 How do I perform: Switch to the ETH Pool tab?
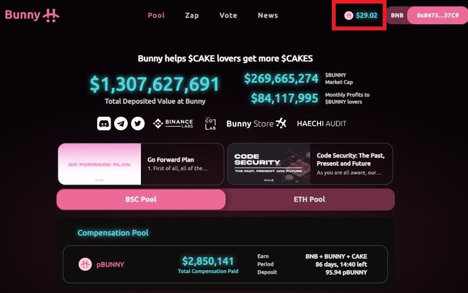click(309, 200)
